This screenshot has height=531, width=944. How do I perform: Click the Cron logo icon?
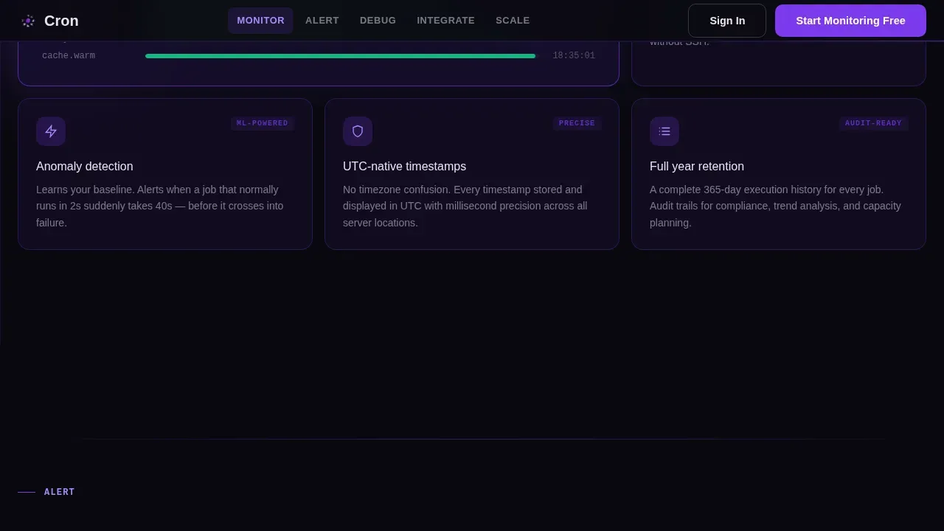coord(28,21)
